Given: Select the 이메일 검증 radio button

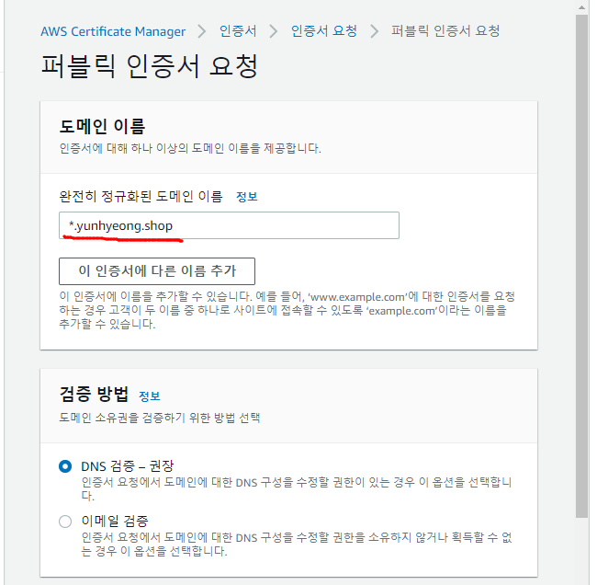Looking at the screenshot, I should click(65, 521).
